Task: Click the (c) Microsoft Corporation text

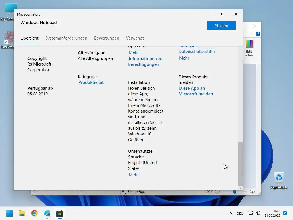Action: click(39, 67)
